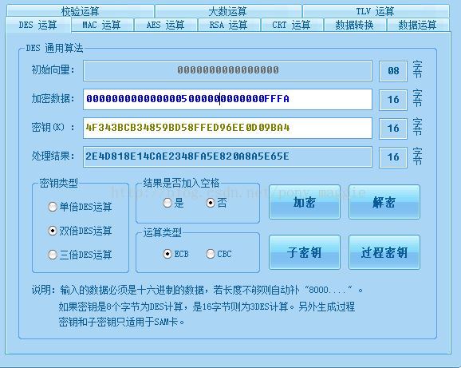Click the 处理结果 output field
461x368 pixels.
click(227, 156)
